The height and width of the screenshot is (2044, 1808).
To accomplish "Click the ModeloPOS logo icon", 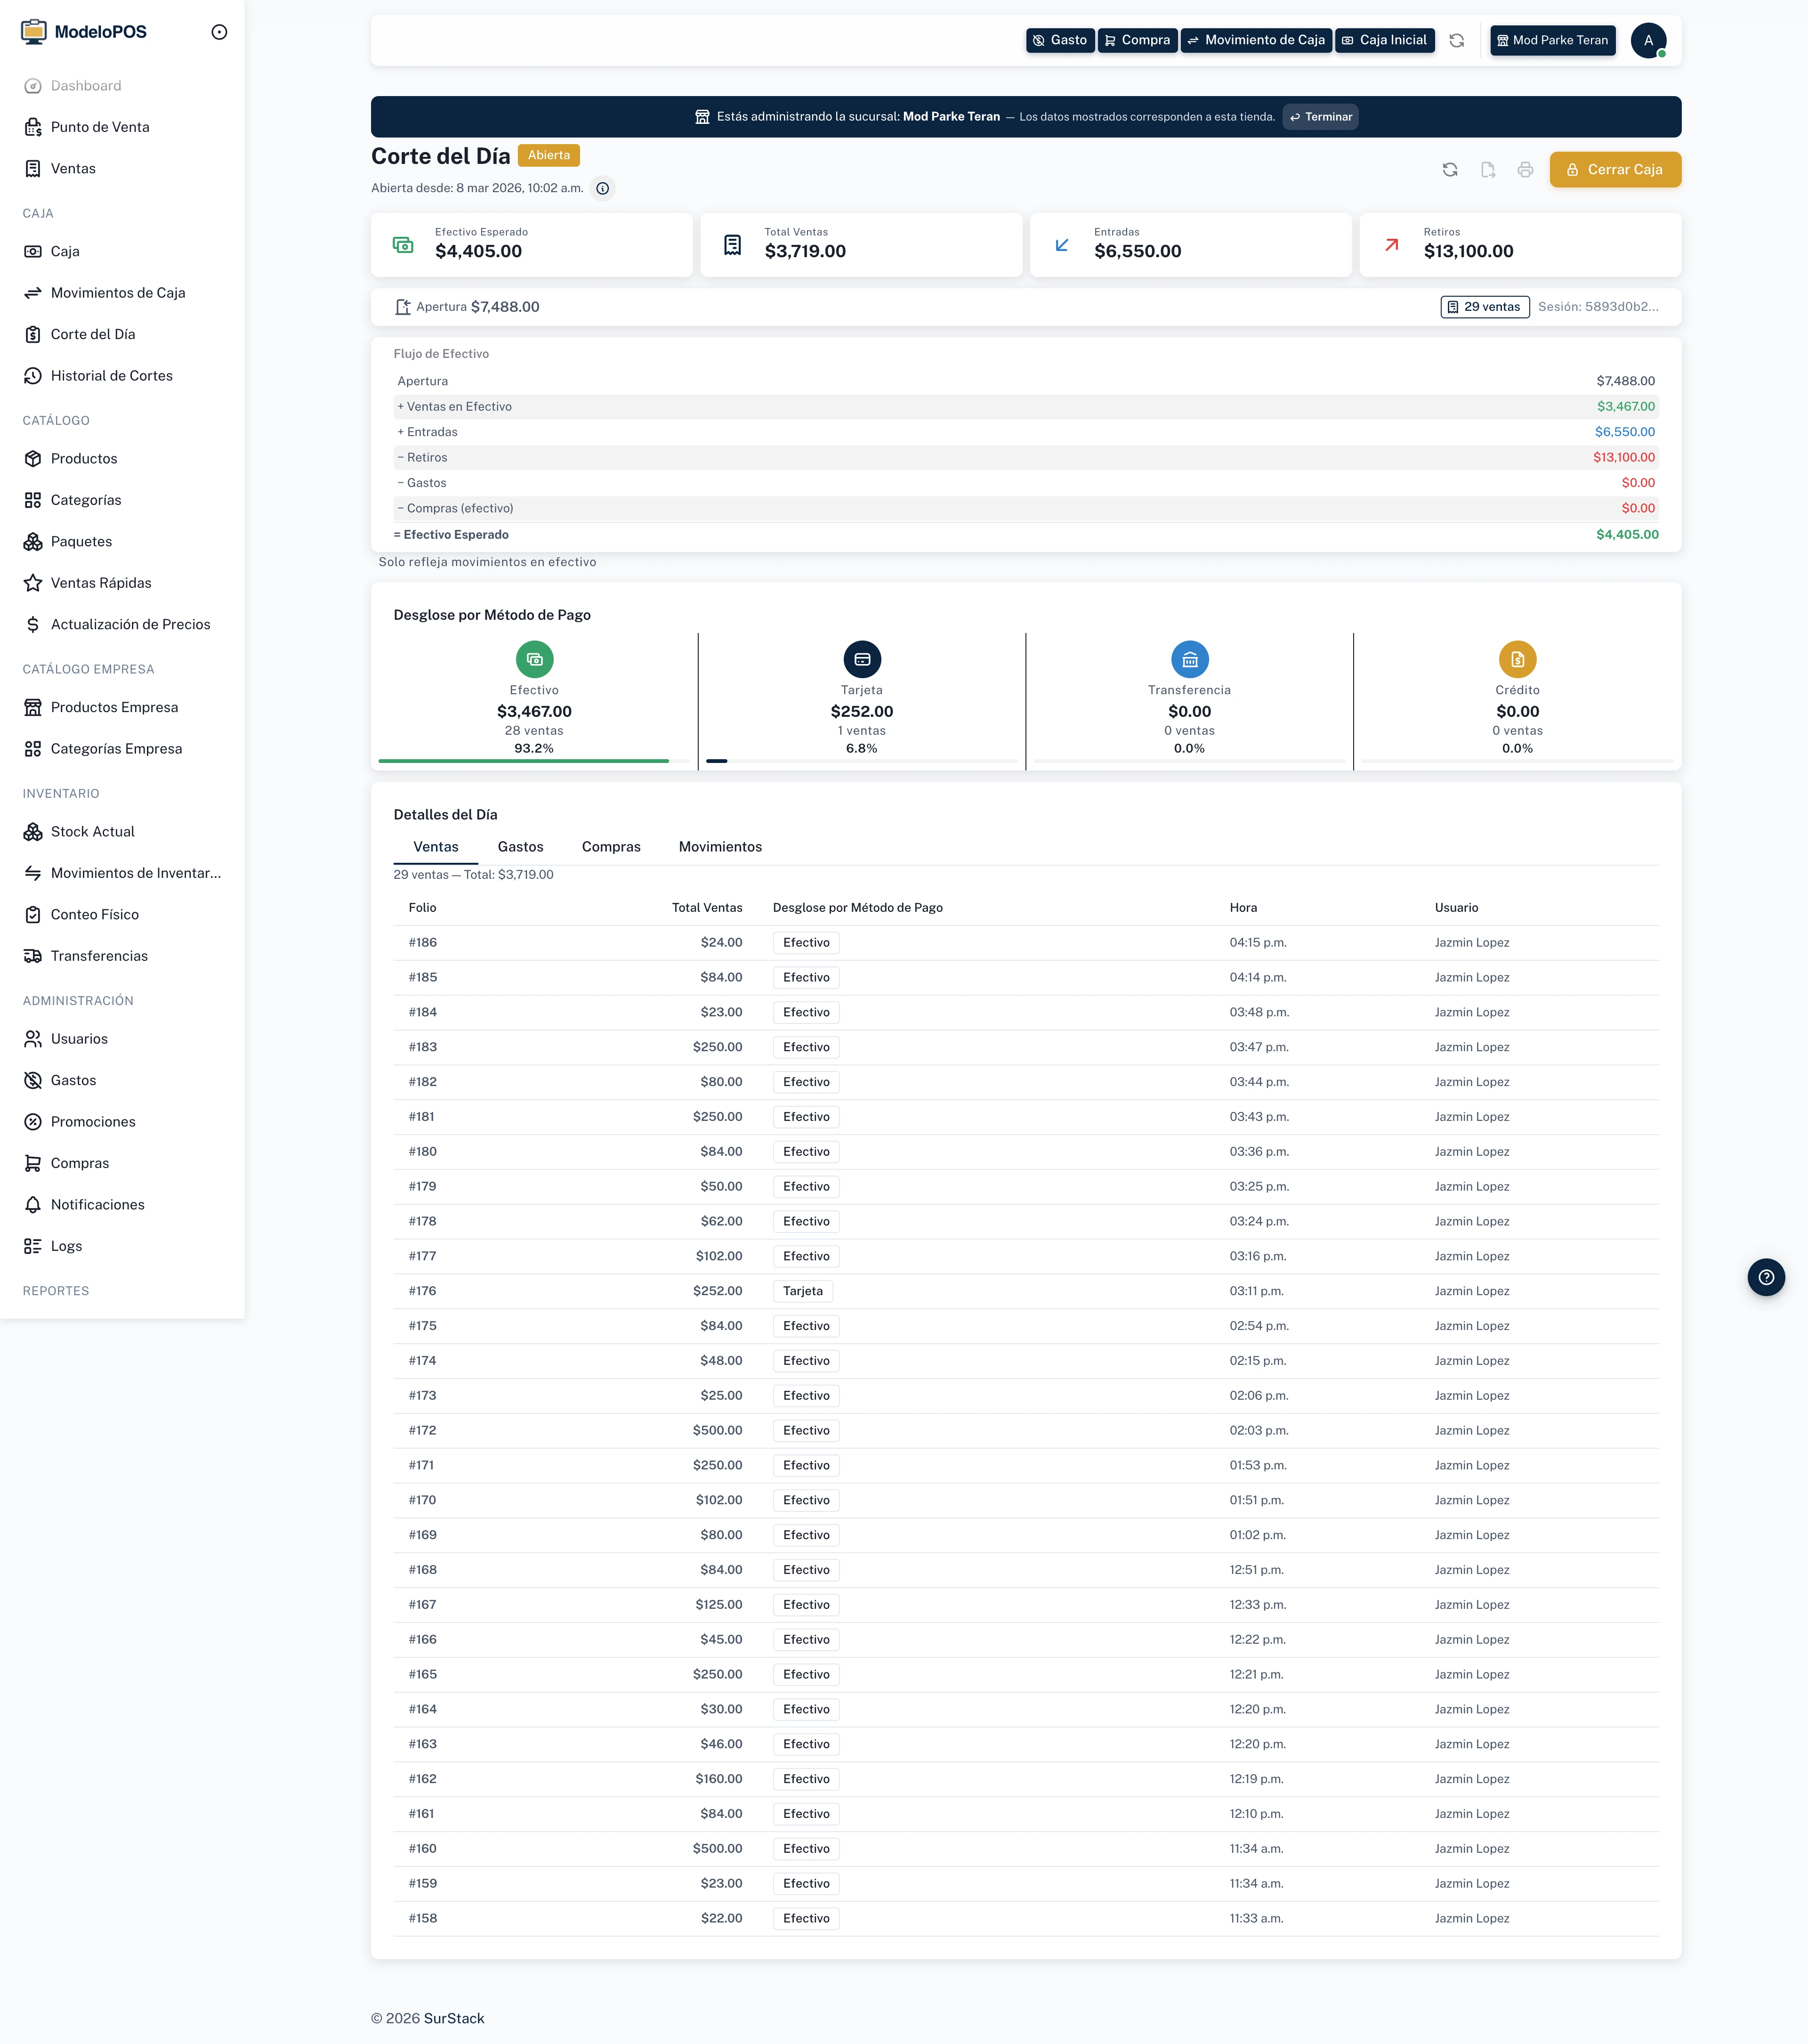I will click(x=35, y=31).
